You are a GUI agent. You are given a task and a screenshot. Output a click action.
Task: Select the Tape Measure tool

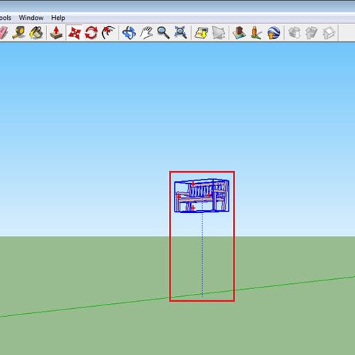[x=19, y=33]
